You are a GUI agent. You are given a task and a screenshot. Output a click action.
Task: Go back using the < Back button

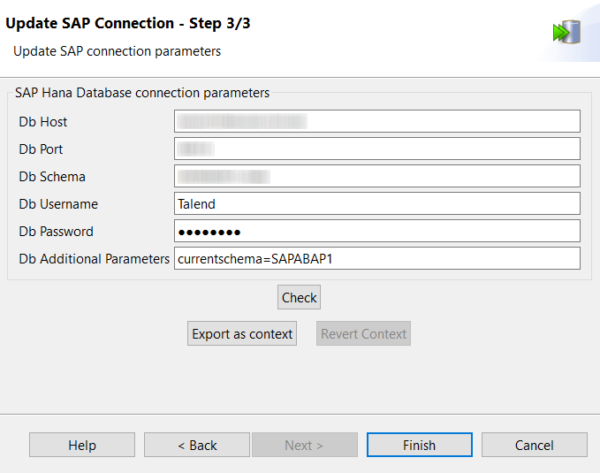197,445
